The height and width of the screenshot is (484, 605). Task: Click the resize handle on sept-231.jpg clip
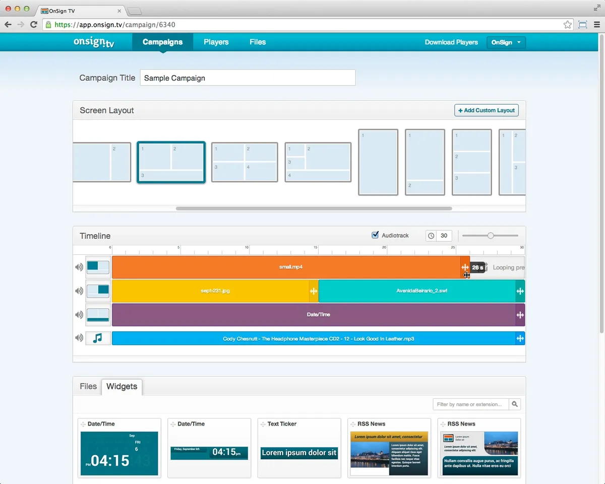(x=313, y=291)
